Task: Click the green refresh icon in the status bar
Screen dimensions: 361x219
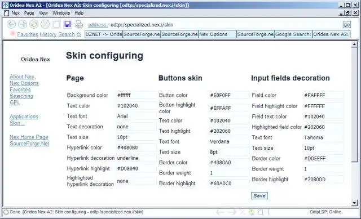Action: [252, 212]
